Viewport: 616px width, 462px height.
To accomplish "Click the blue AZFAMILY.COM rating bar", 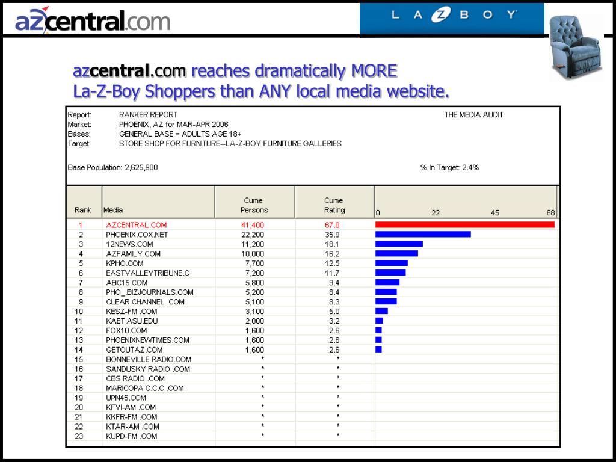I will click(x=397, y=254).
